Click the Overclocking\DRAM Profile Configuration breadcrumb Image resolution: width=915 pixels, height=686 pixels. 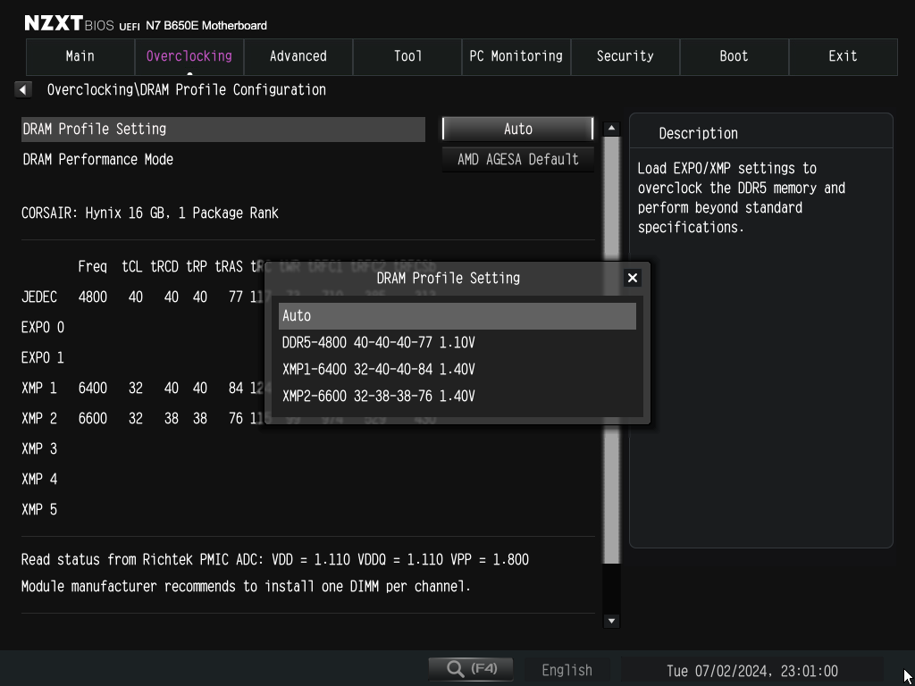click(x=187, y=90)
